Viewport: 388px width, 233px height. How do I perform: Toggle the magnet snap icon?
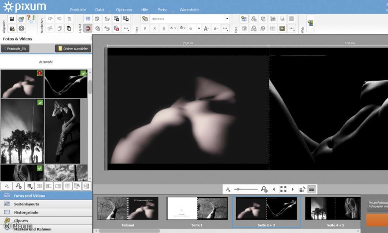tap(88, 28)
